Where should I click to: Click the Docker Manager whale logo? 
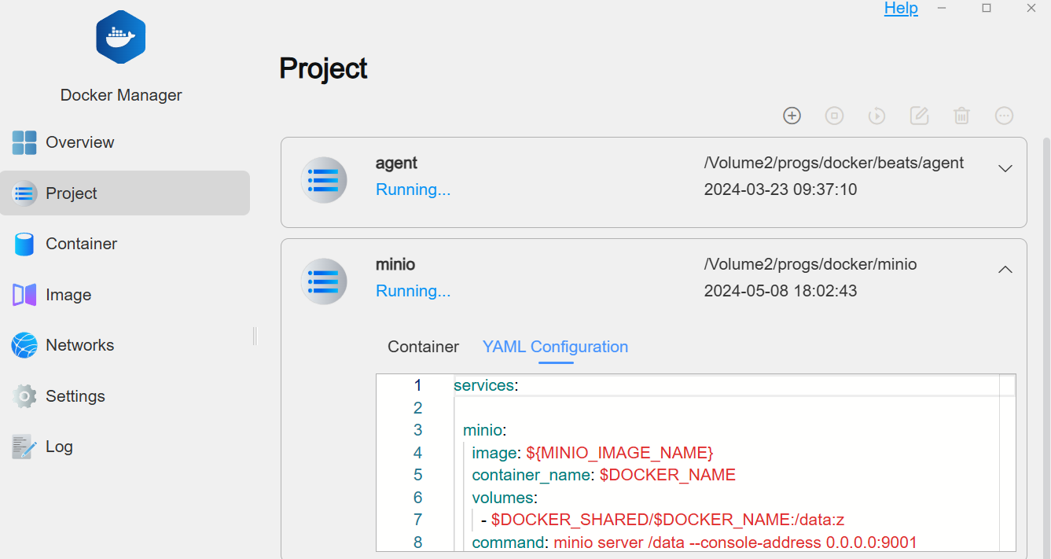click(x=121, y=38)
